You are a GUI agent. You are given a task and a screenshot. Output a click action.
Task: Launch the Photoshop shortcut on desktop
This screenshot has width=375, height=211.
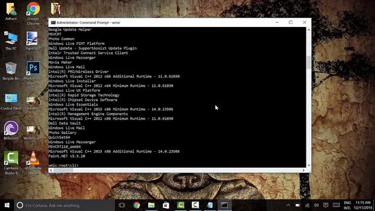33,73
